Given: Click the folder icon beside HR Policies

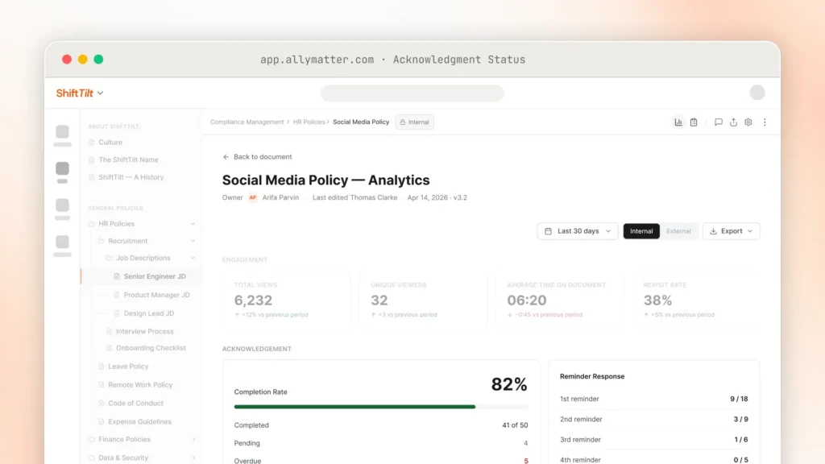Looking at the screenshot, I should 92,224.
